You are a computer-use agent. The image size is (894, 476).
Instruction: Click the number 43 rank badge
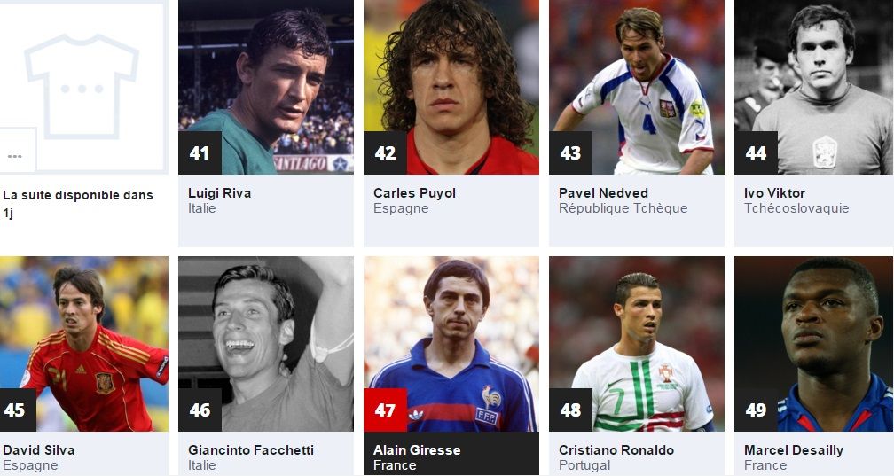coord(571,152)
